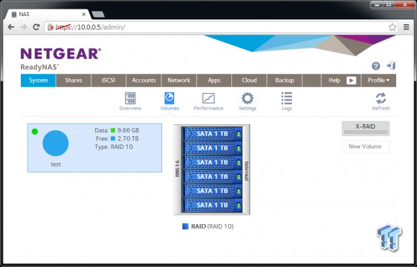Screen dimensions: 417x267
Task: Open the Performance chart icon
Action: coord(208,98)
